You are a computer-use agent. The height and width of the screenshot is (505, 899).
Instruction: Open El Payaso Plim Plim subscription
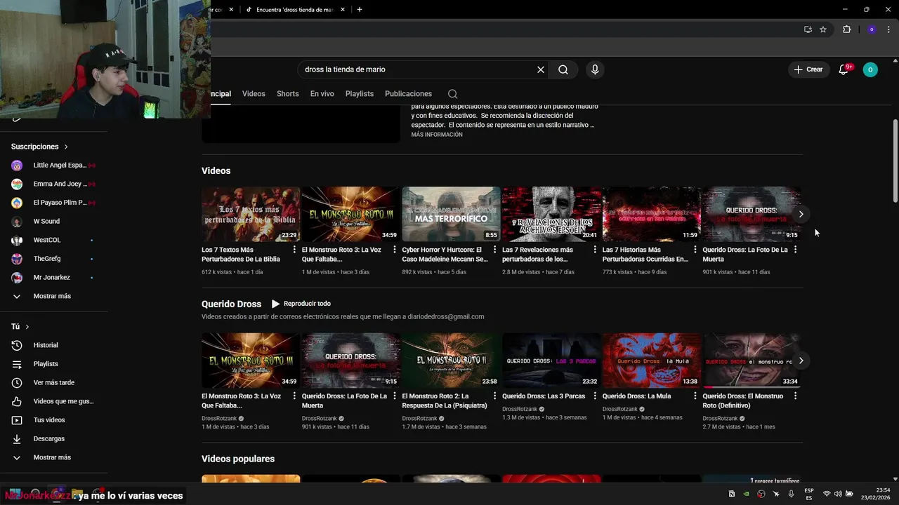(x=54, y=203)
